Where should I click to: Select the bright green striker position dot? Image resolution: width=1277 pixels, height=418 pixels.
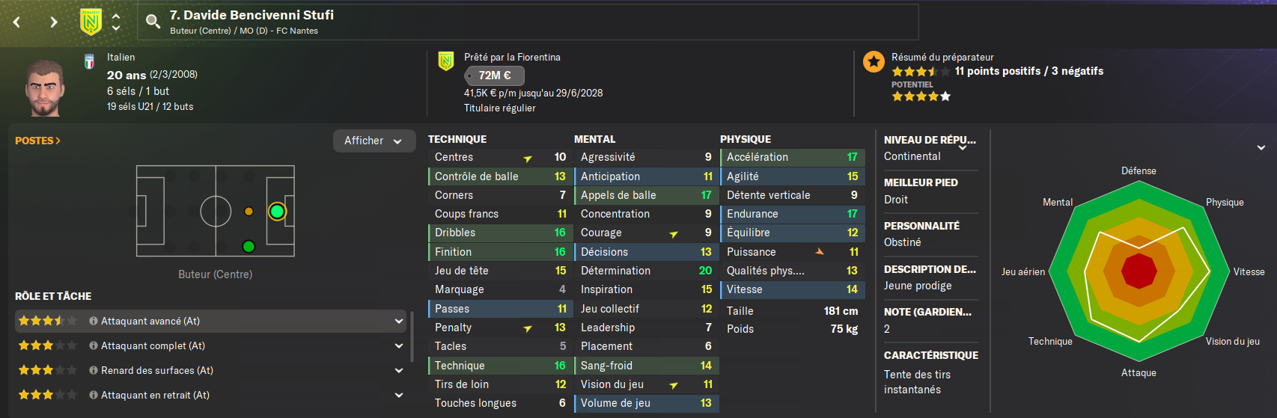pos(277,212)
